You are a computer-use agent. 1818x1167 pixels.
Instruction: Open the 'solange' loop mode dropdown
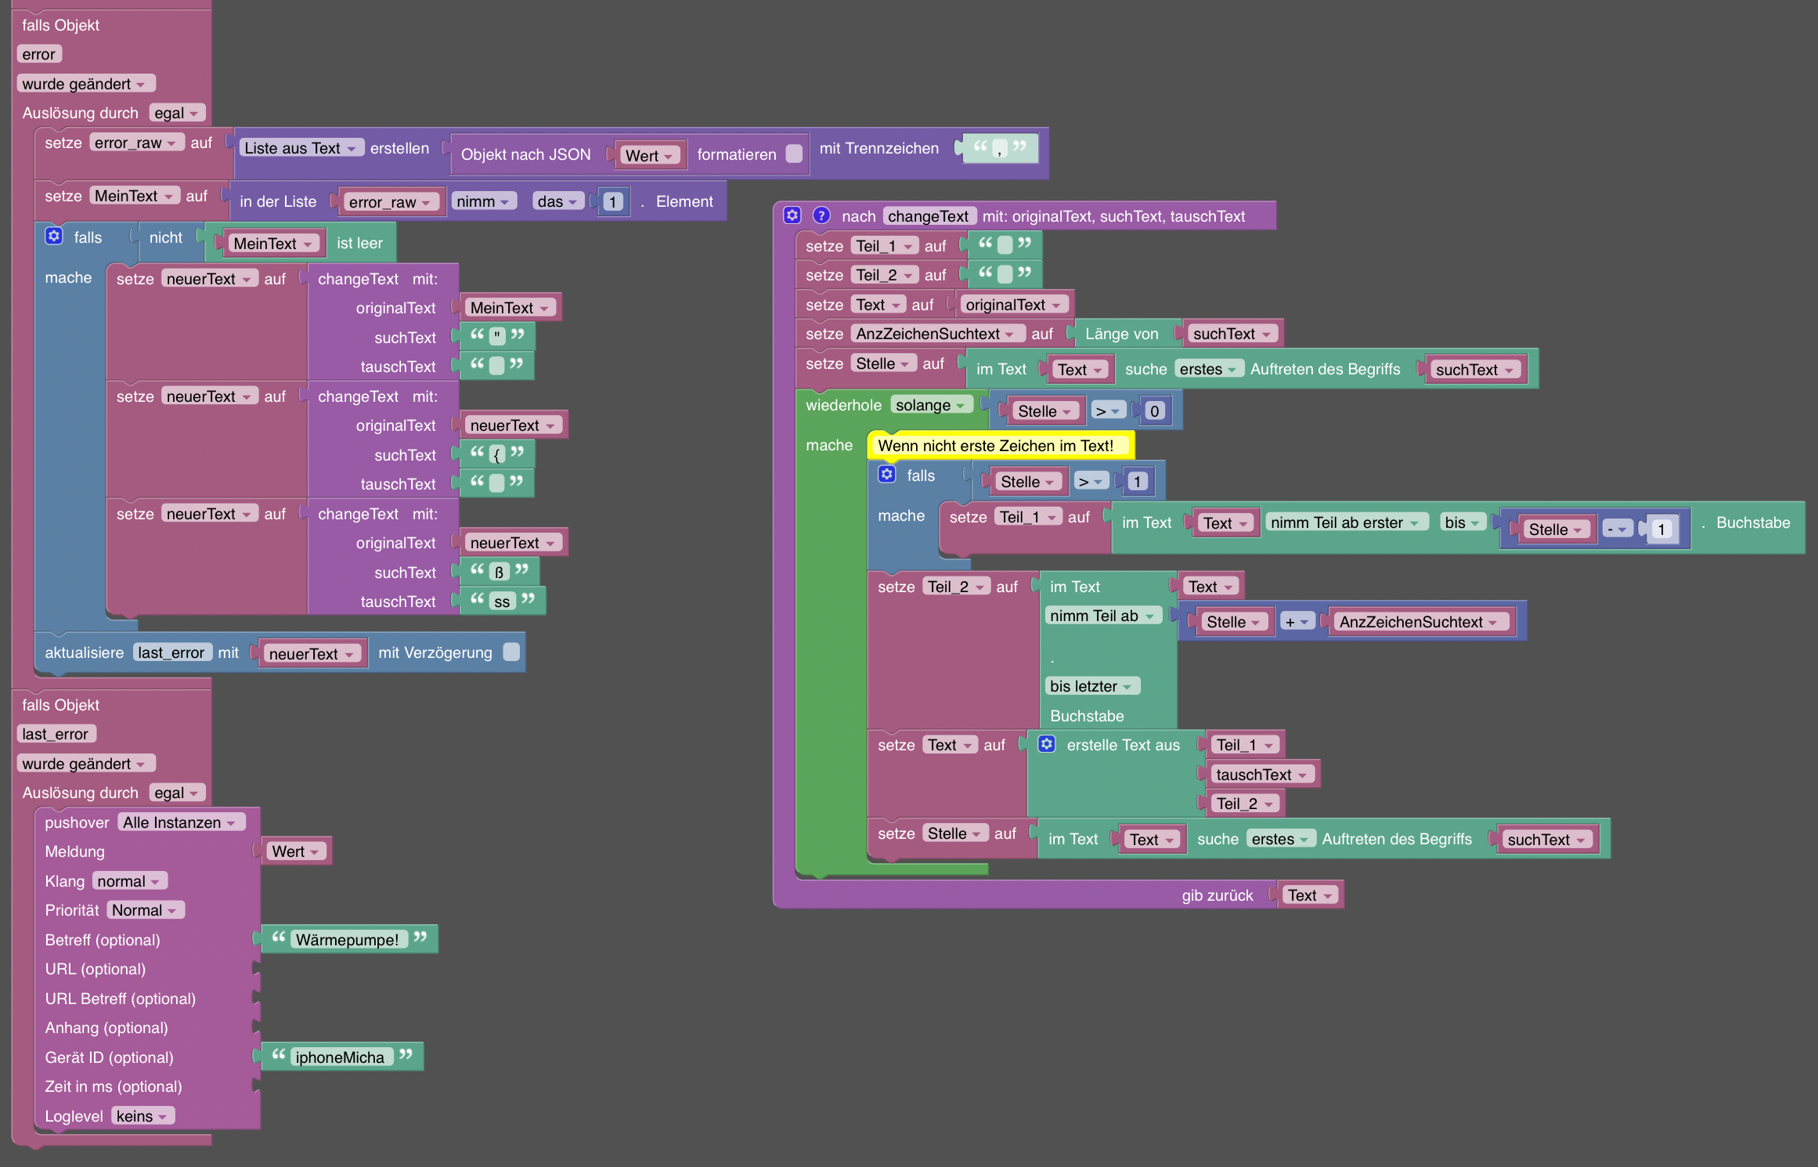(x=931, y=405)
